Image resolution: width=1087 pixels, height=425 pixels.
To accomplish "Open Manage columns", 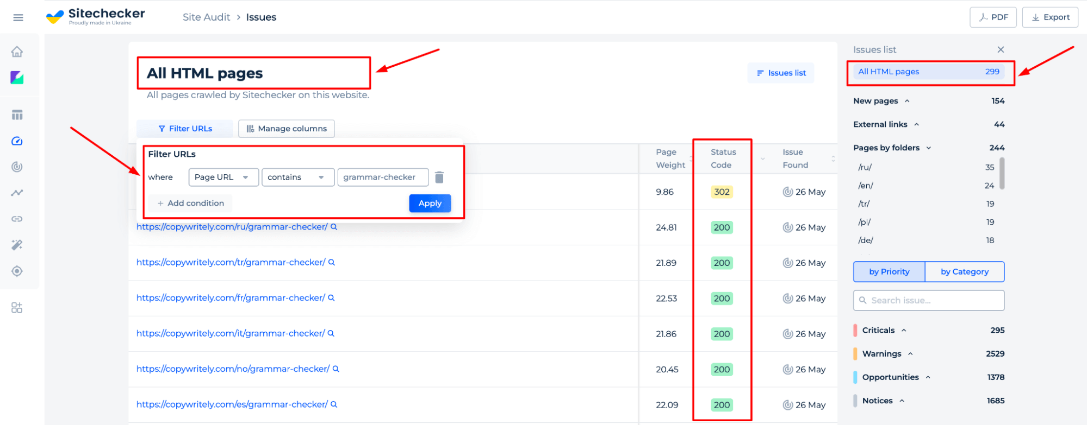I will (x=287, y=129).
